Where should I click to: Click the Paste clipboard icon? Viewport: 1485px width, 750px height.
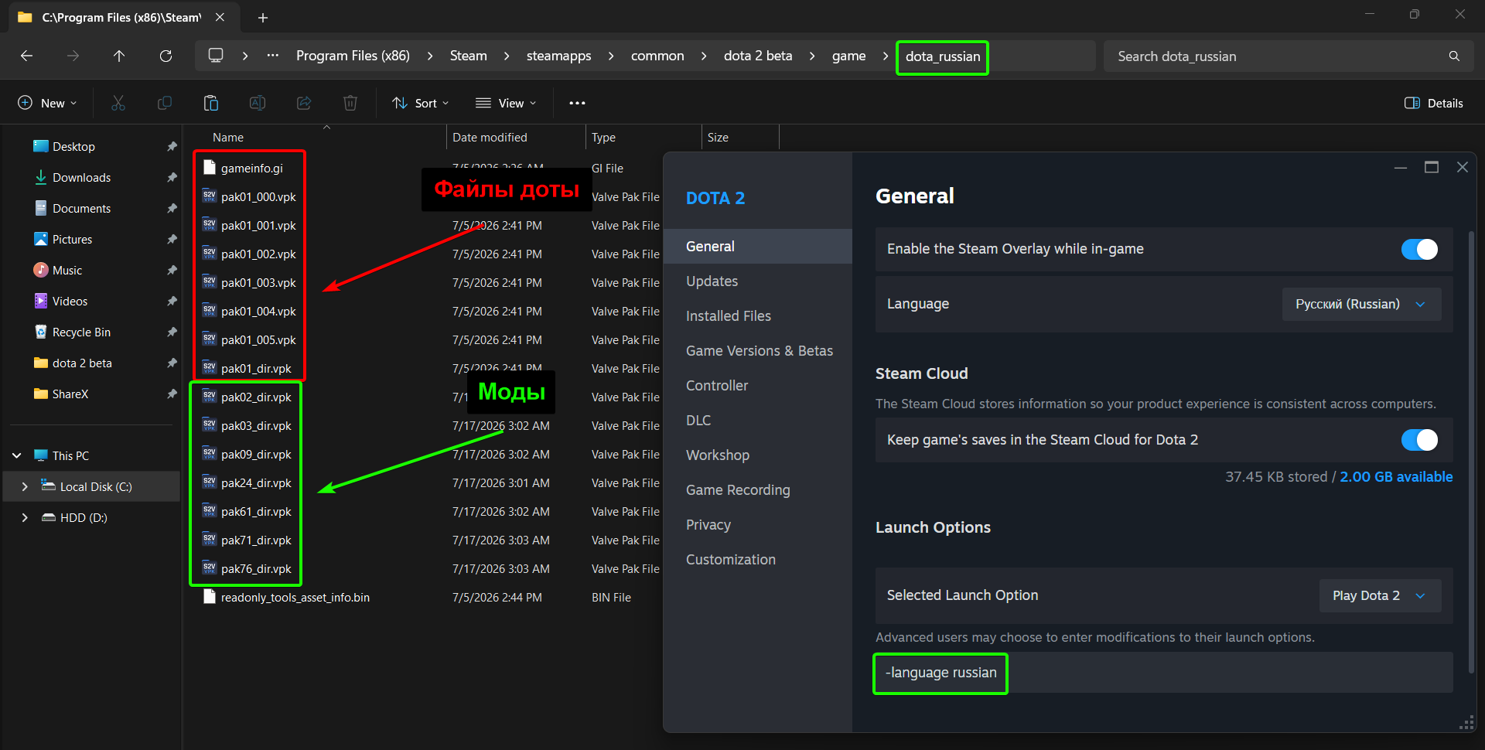pos(211,103)
